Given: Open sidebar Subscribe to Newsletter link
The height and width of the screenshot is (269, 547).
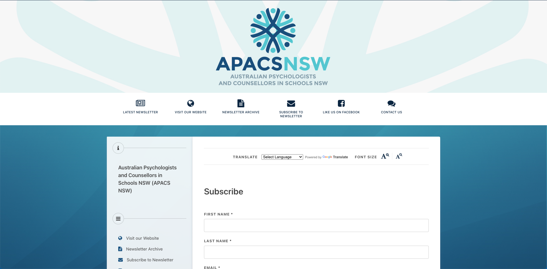Looking at the screenshot, I should click(x=150, y=260).
